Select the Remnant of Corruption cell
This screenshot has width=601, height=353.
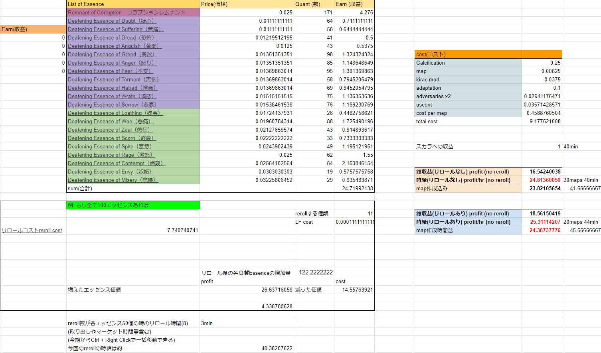[133, 12]
